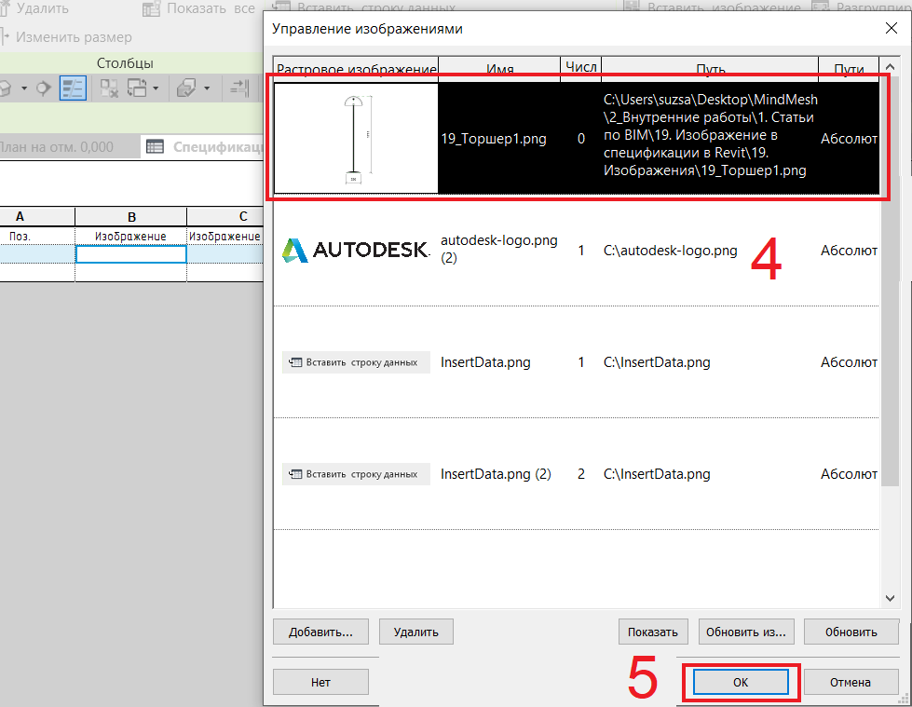The height and width of the screenshot is (707, 912).
Task: Toggle the Thin Lines toolbar button
Action: [x=73, y=88]
